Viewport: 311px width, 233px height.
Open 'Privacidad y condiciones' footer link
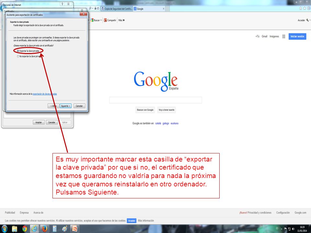pos(259,213)
